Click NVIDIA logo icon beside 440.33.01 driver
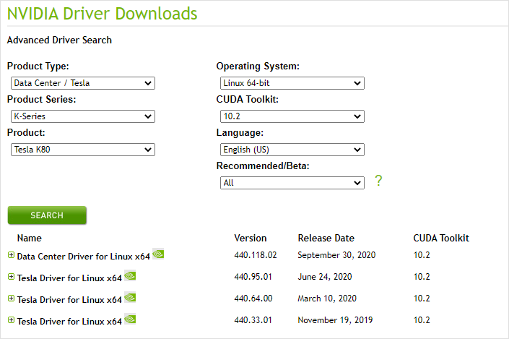 click(130, 319)
